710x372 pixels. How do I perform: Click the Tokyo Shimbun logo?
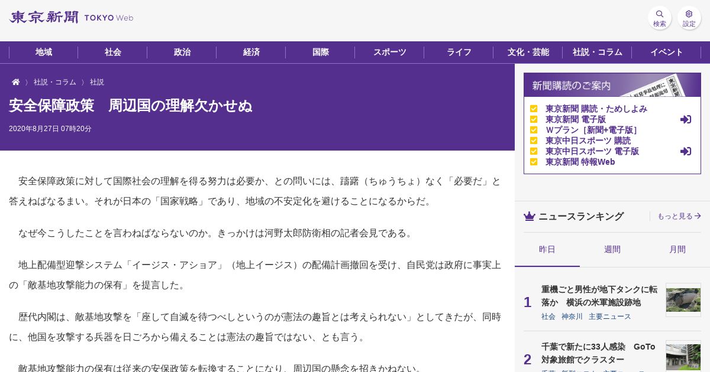(71, 17)
